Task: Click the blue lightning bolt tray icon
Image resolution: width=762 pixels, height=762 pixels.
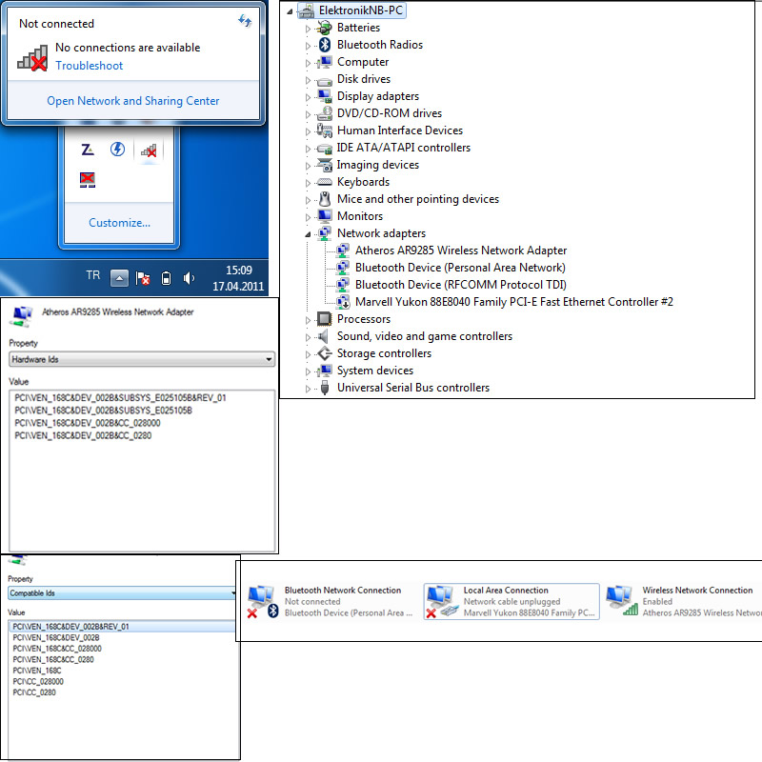Action: 117,150
